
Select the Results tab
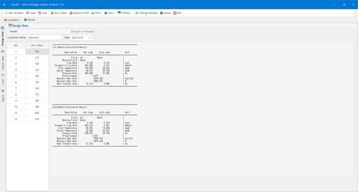pos(30,20)
